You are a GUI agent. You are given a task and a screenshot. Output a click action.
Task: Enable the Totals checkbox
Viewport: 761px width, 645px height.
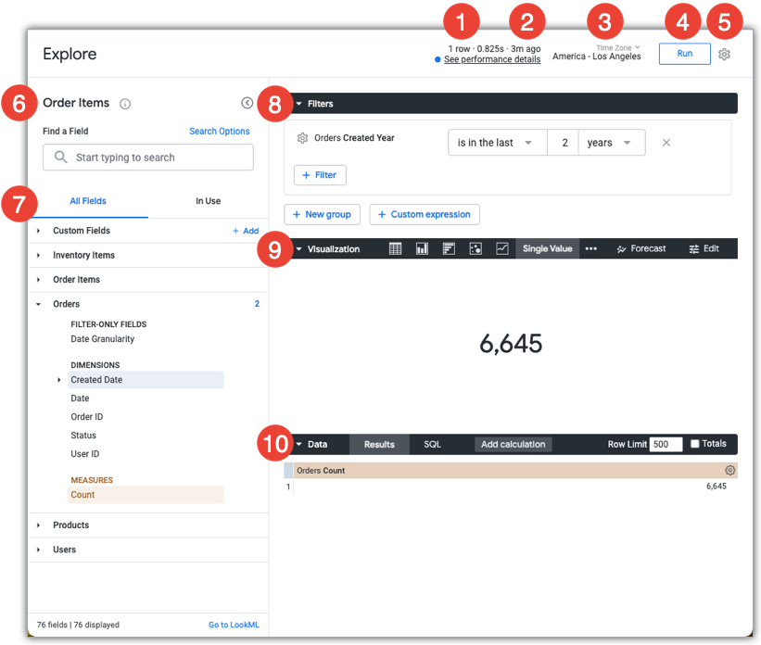(695, 444)
